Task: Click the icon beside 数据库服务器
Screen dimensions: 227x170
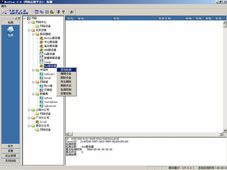Action: [x=41, y=58]
